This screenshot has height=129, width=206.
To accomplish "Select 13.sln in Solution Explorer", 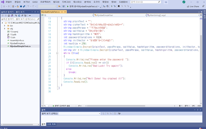I will (13, 37).
